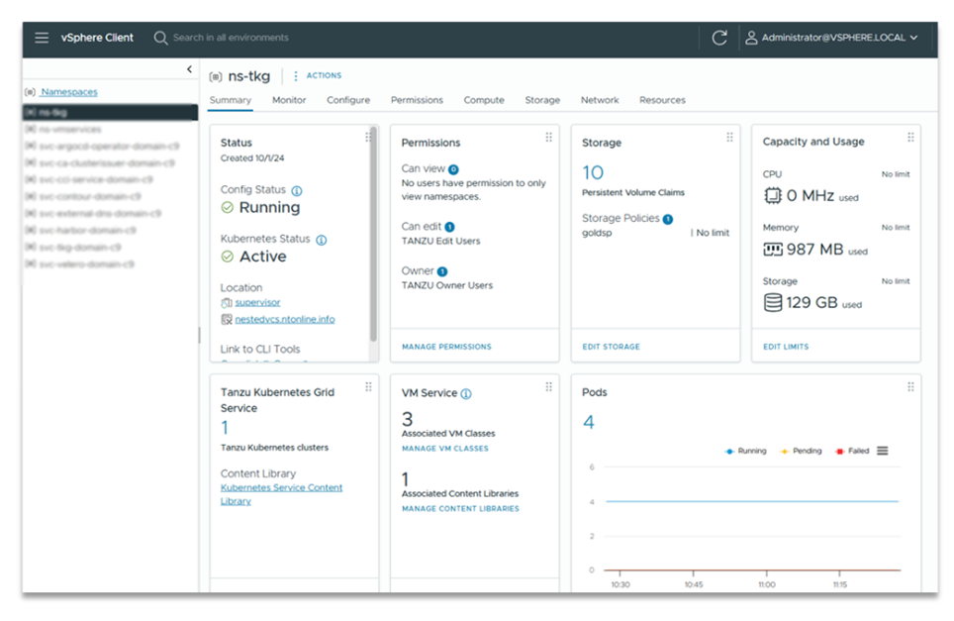Click the Pods card drag handle
This screenshot has height=621, width=954.
(x=910, y=387)
